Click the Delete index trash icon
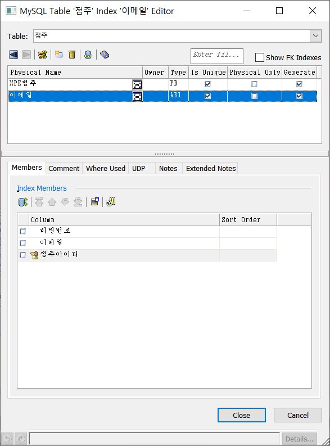The width and height of the screenshot is (330, 446). [x=72, y=55]
